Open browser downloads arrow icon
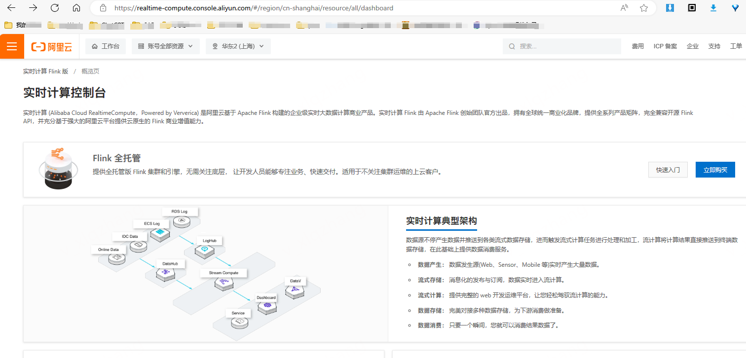Screen dimensions: 746x358 pyautogui.click(x=713, y=8)
